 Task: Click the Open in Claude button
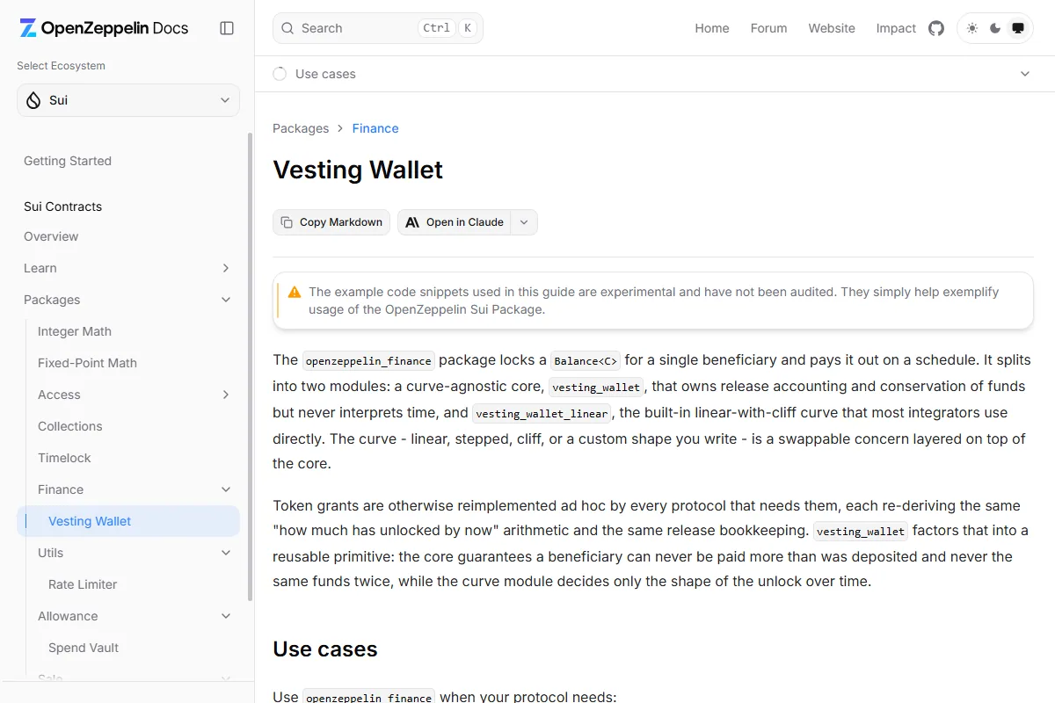click(455, 222)
